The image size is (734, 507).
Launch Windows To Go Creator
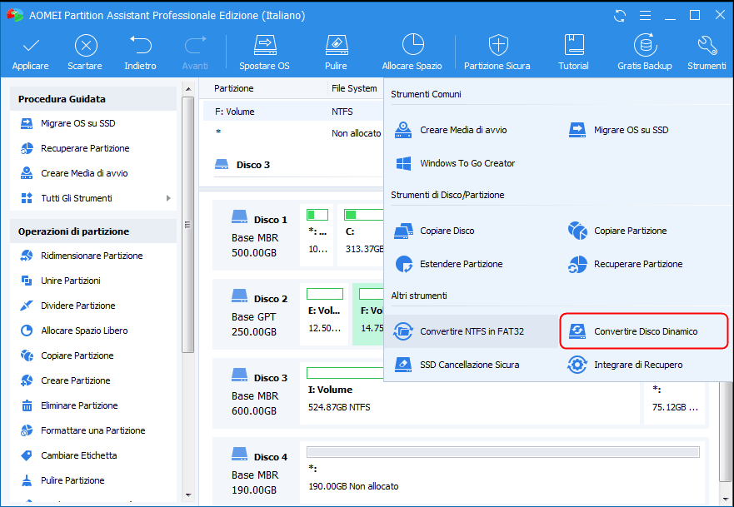(x=455, y=163)
